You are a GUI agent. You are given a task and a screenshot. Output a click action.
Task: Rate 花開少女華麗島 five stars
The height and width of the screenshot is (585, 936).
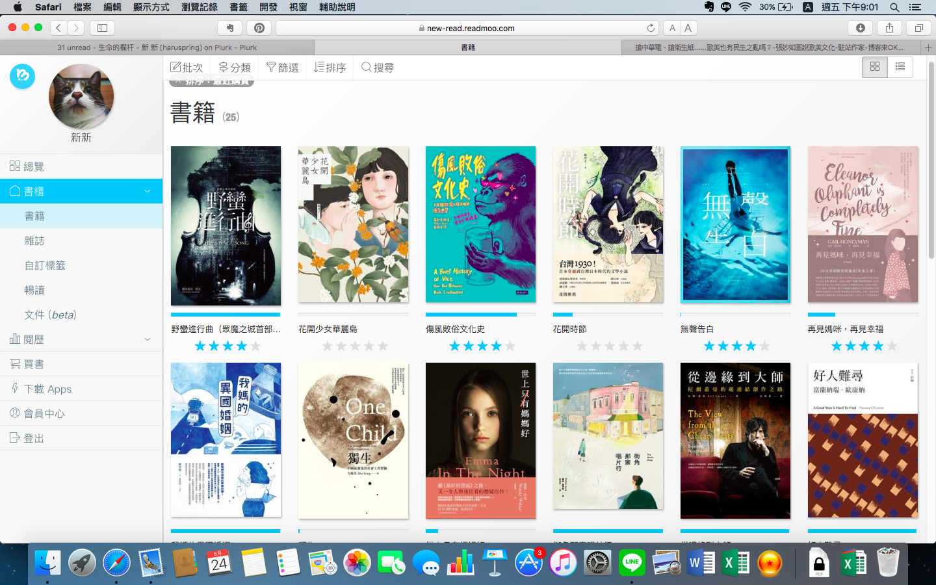point(383,346)
